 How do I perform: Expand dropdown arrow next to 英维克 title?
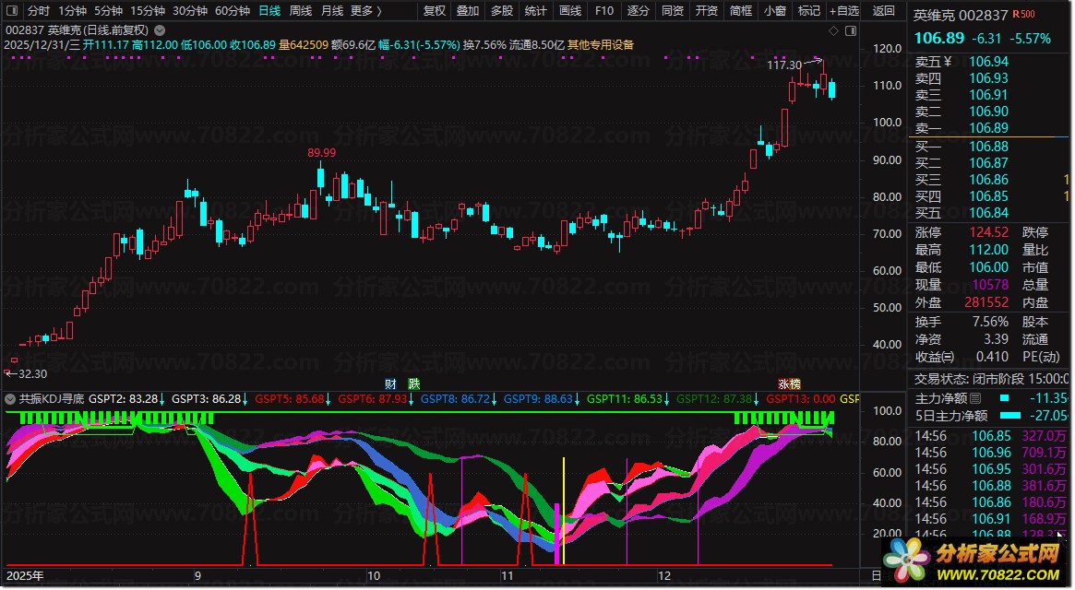160,30
